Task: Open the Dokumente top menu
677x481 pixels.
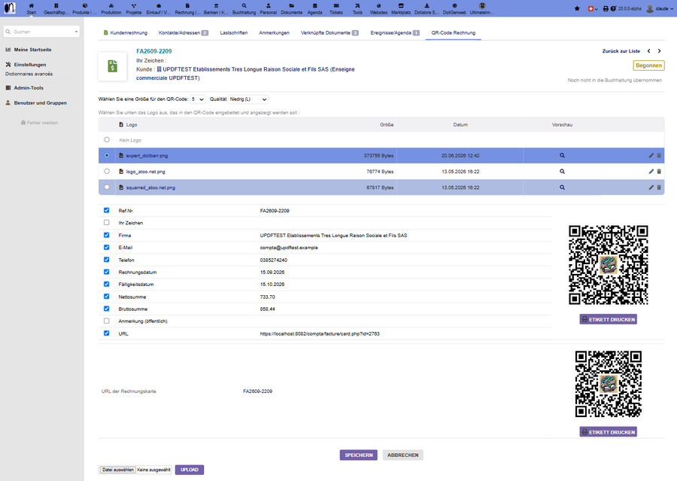Action: pyautogui.click(x=291, y=8)
